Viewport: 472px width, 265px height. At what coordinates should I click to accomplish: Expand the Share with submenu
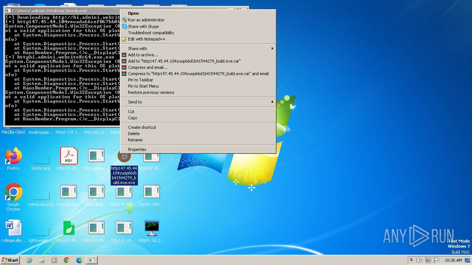pyautogui.click(x=198, y=49)
